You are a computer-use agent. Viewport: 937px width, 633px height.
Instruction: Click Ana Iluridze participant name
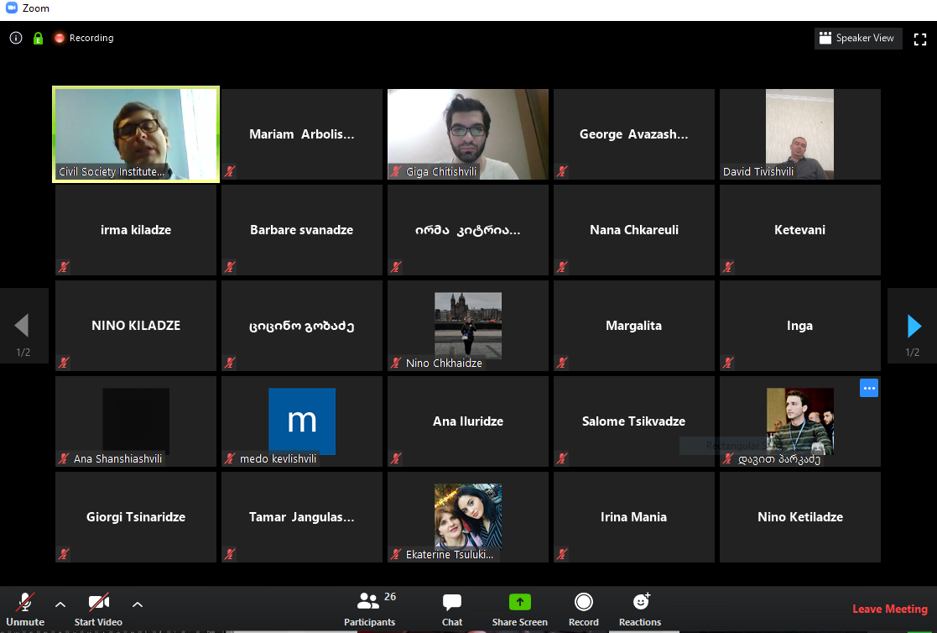click(x=468, y=421)
